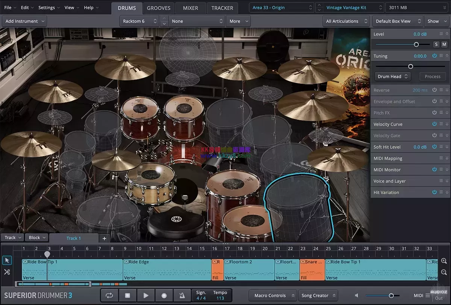This screenshot has height=305, width=451.
Task: Open the Soft Hit Level menu icon
Action: (x=441, y=147)
